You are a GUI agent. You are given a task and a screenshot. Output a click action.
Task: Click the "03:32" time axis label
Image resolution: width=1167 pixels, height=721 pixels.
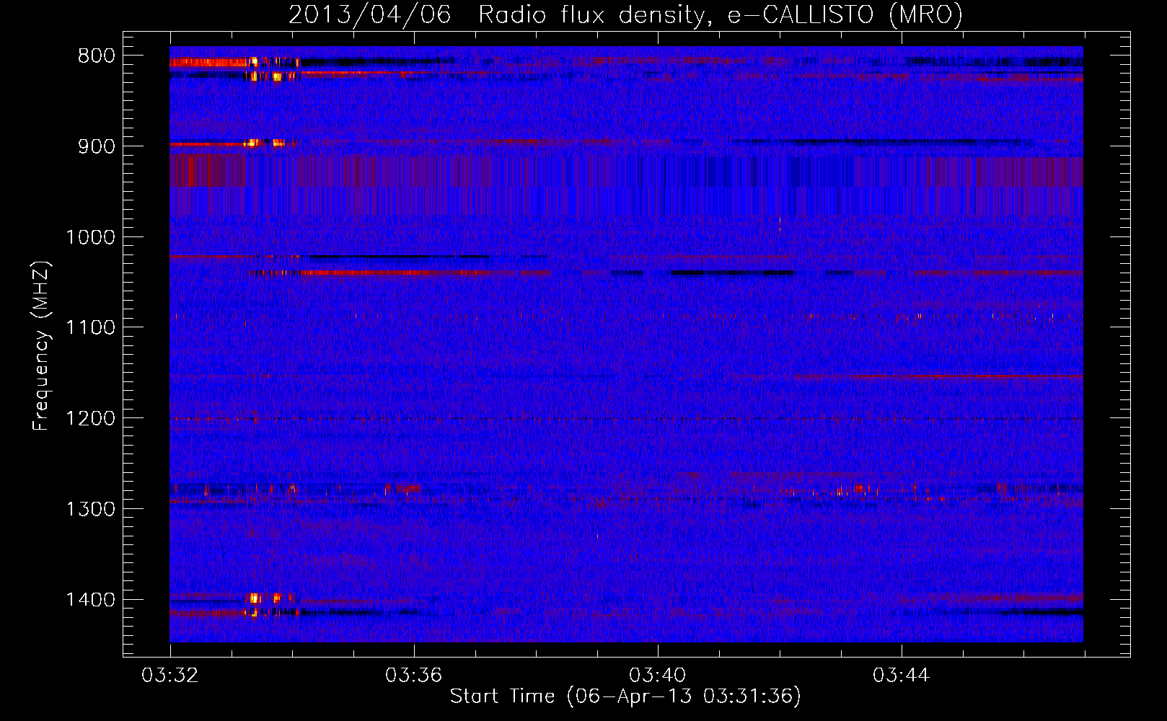[170, 676]
